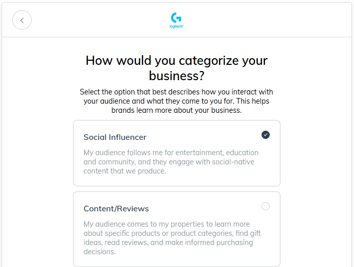Click the "logitech" wordmark under the logo
Viewport: 354px width, 267px height.
176,27
